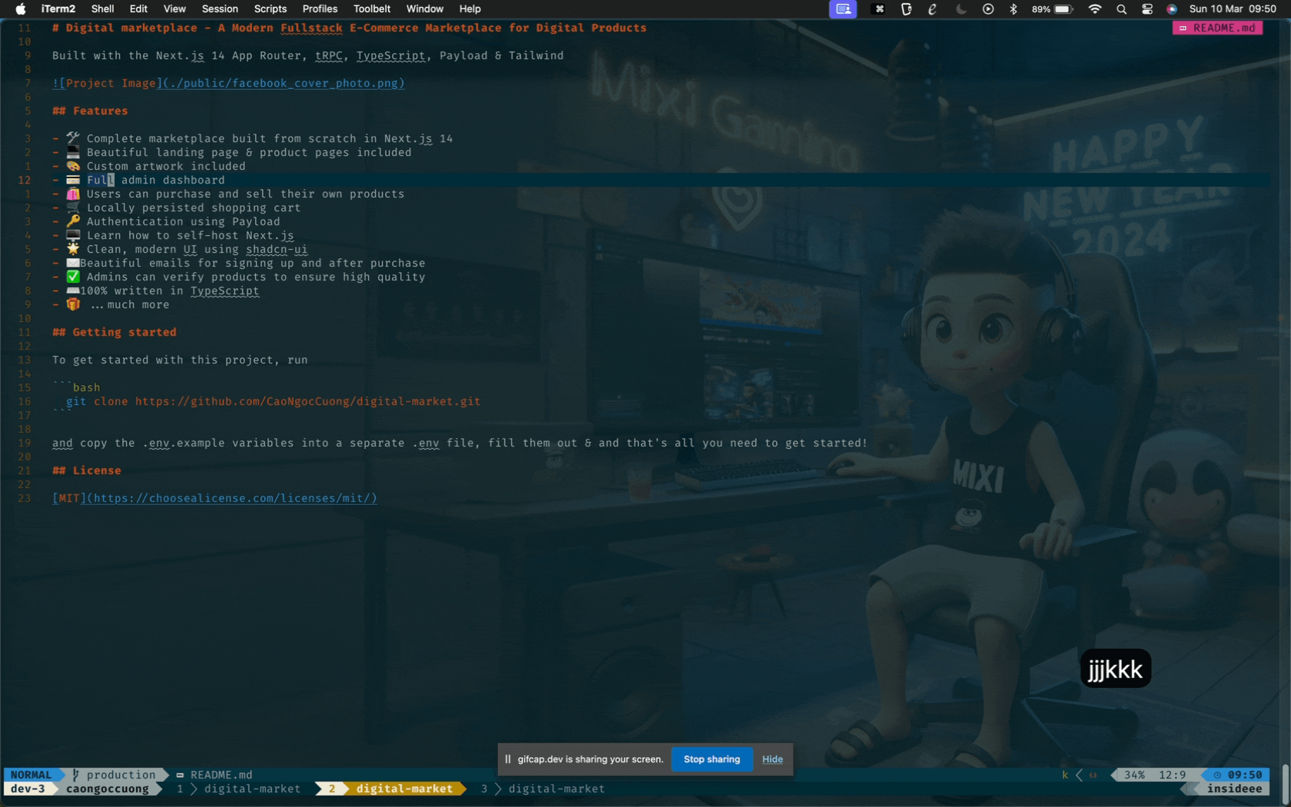Open the Window menu
This screenshot has height=807, width=1291.
(425, 9)
